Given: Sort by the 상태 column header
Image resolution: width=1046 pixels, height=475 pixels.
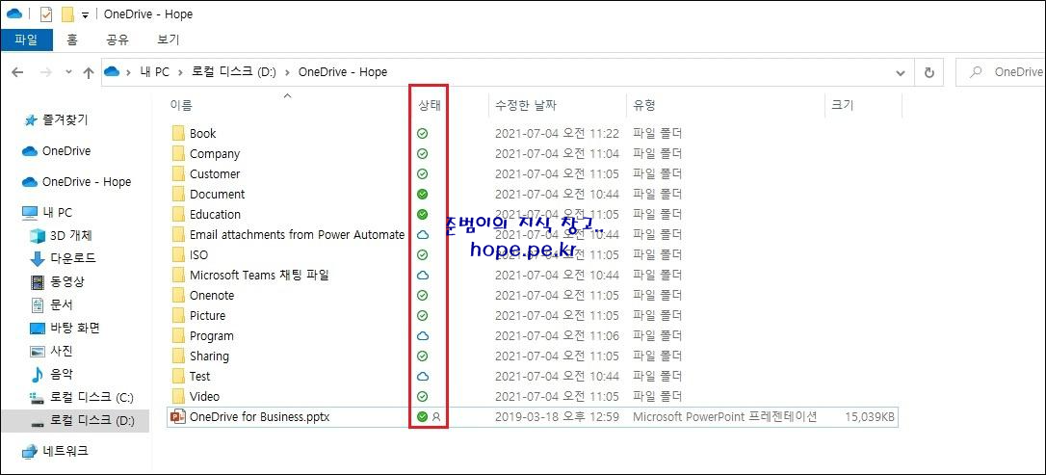Looking at the screenshot, I should coord(430,105).
